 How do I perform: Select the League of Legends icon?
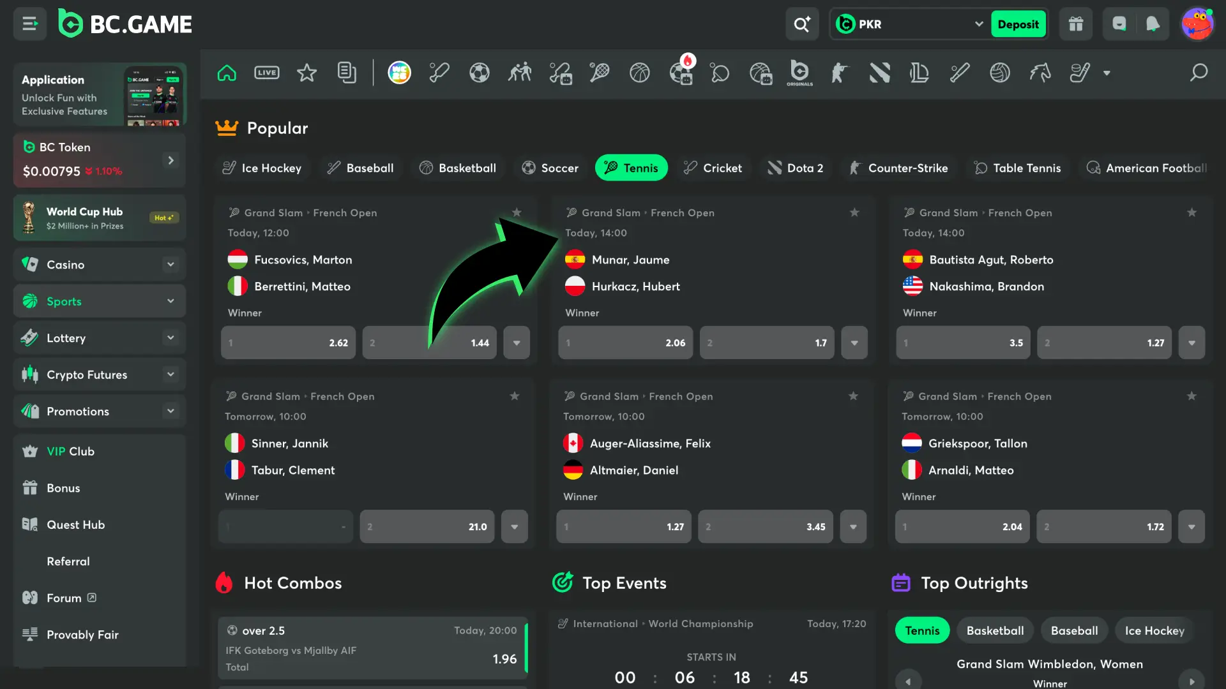point(919,73)
